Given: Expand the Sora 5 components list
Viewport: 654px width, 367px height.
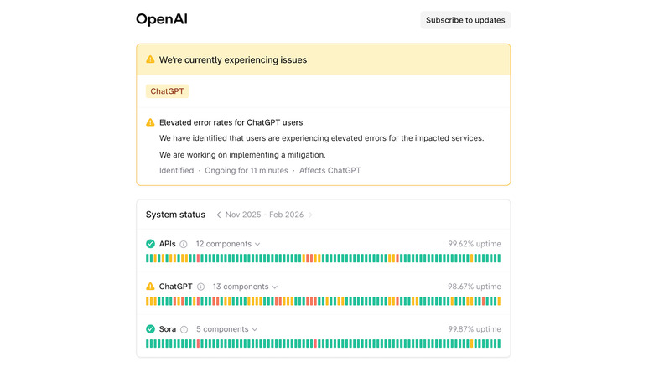Looking at the screenshot, I should click(x=226, y=329).
